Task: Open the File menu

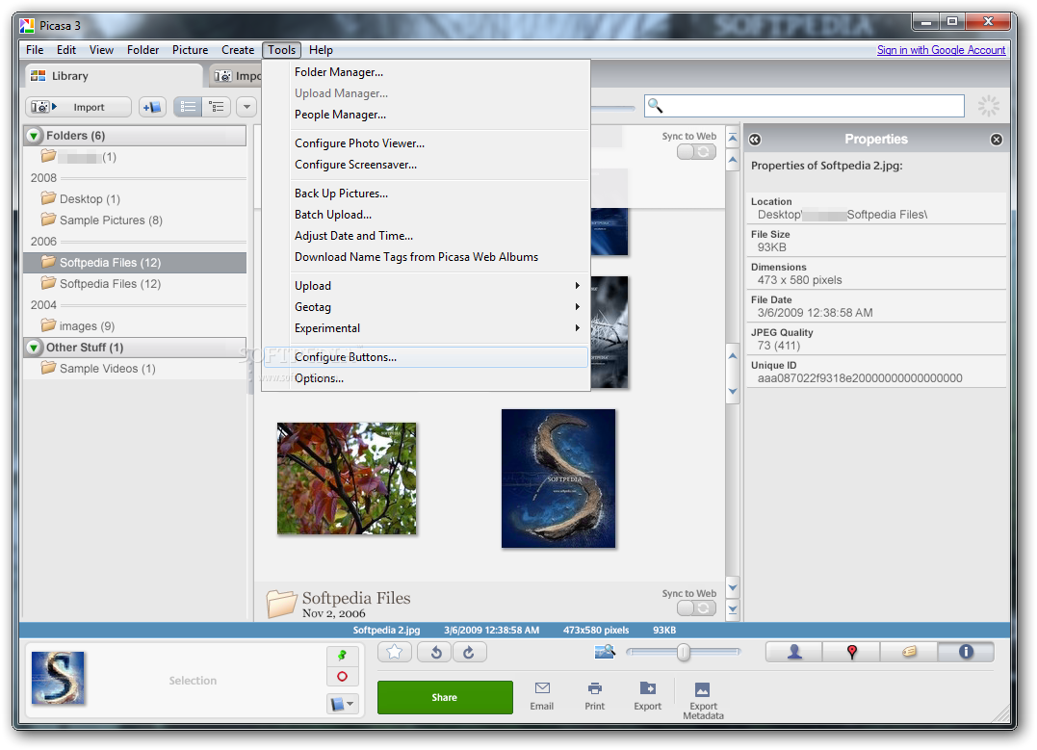Action: tap(35, 50)
